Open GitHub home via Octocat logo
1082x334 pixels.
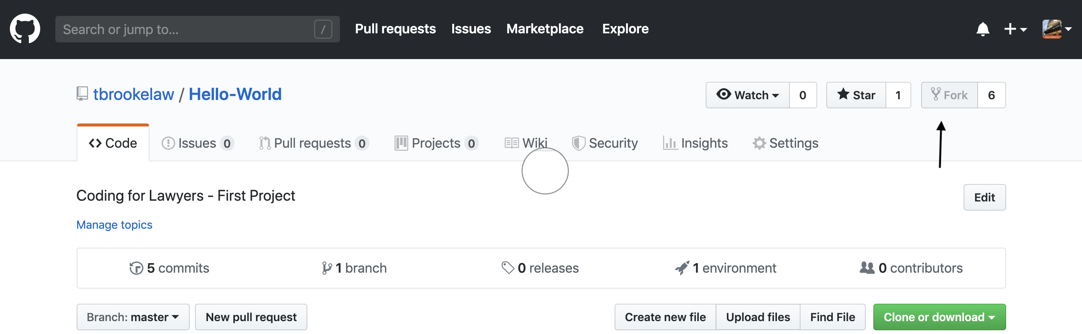tap(25, 28)
